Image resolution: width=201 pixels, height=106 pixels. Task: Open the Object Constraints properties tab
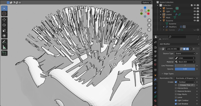point(155,92)
